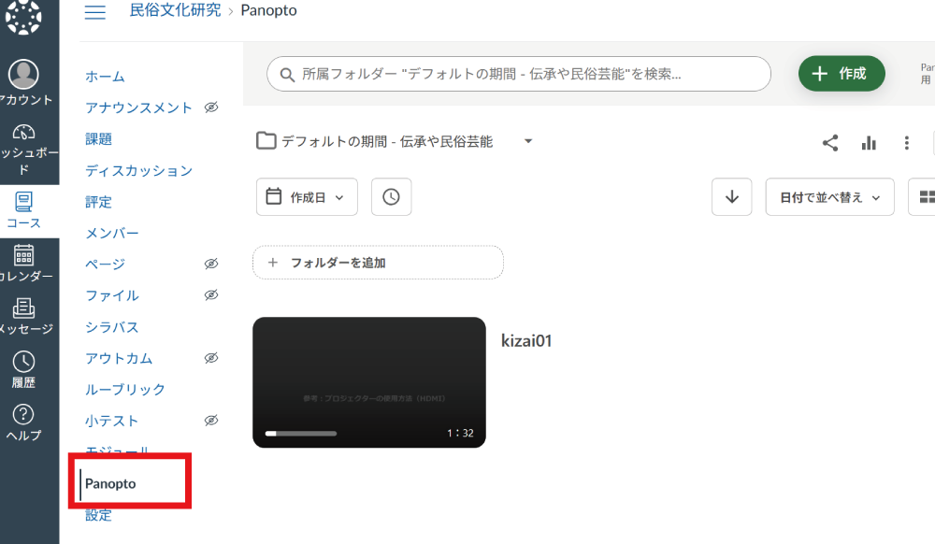Toggle the sort direction arrow button
Image resolution: width=935 pixels, height=544 pixels.
click(731, 197)
